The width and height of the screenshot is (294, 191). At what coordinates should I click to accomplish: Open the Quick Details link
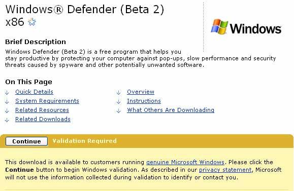[34, 92]
